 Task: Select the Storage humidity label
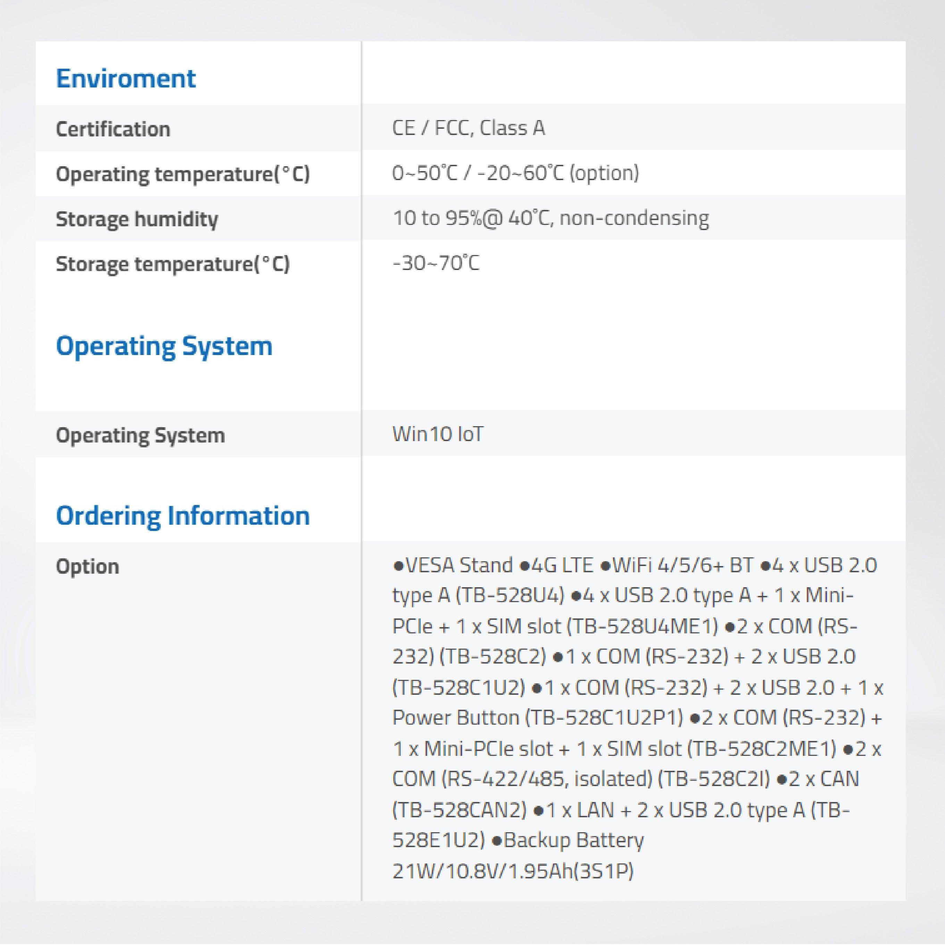pos(137,219)
